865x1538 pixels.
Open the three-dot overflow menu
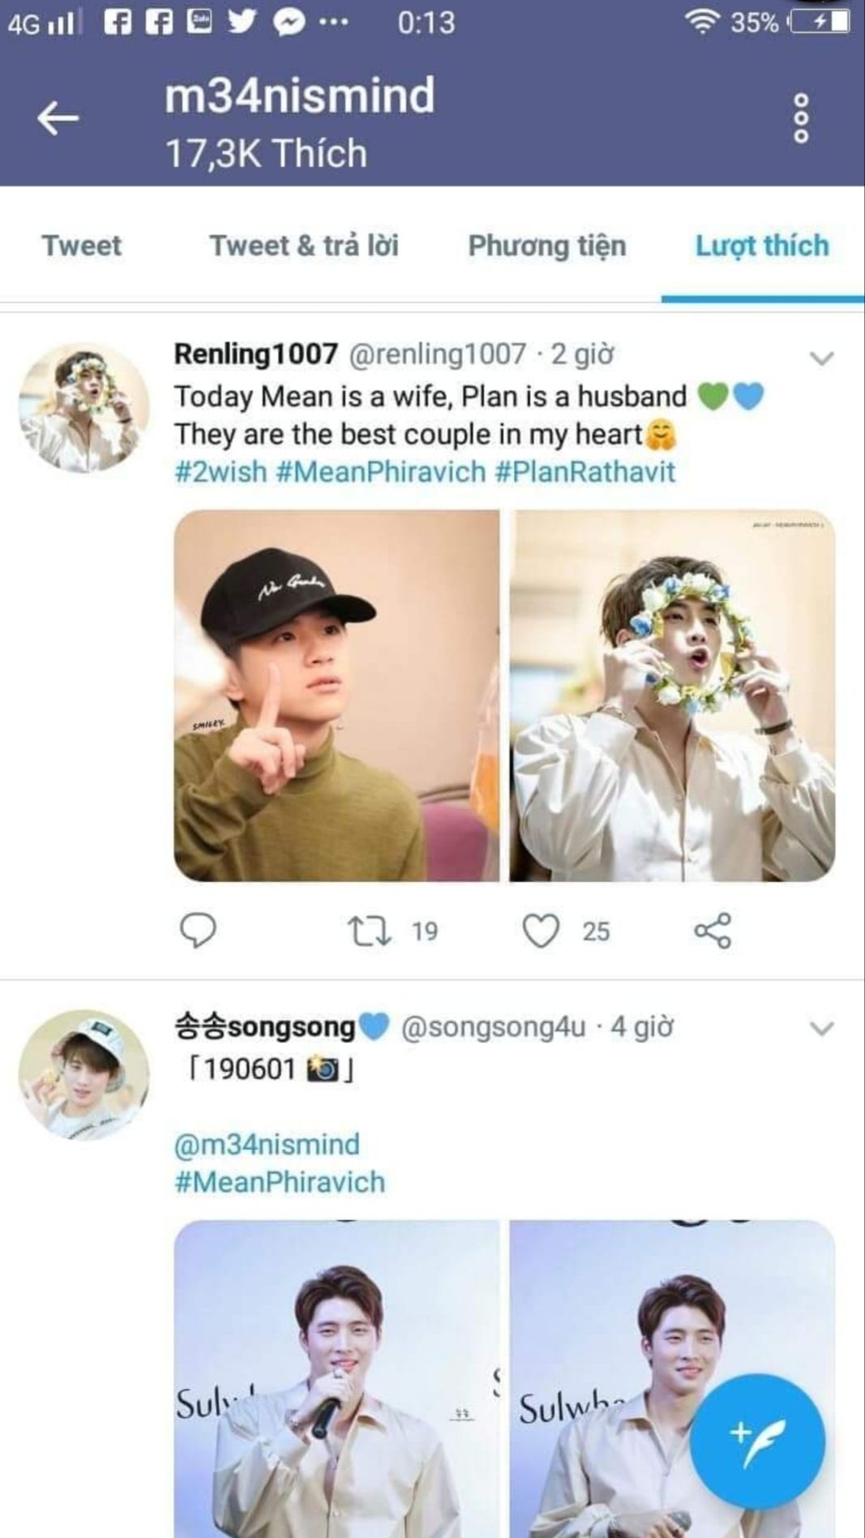coord(801,119)
